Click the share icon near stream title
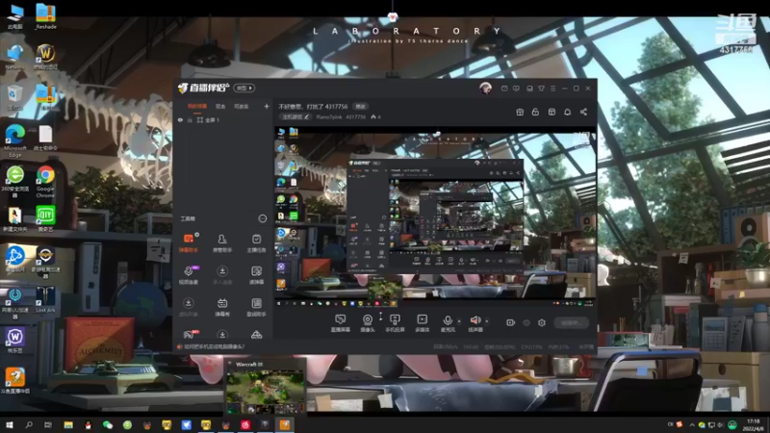The height and width of the screenshot is (433, 770). coord(583,112)
